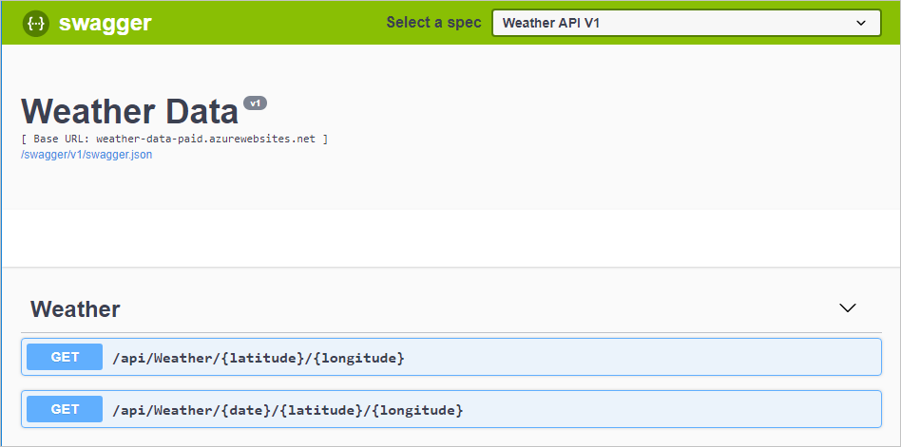The image size is (901, 447).
Task: Click the GET badge for latitude/longitude endpoint
Action: 65,358
